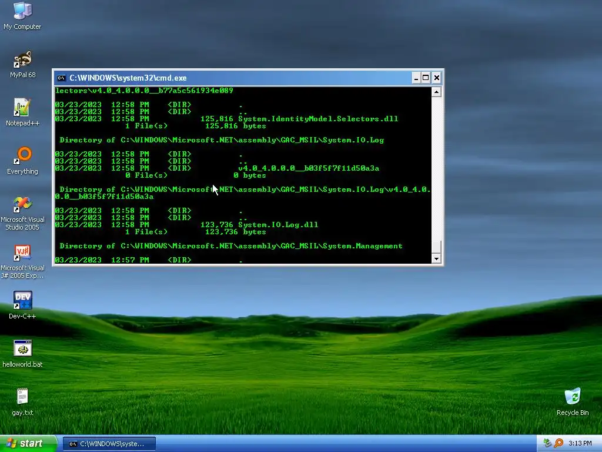Open the Windows start menu
This screenshot has height=452, width=602.
pos(28,444)
